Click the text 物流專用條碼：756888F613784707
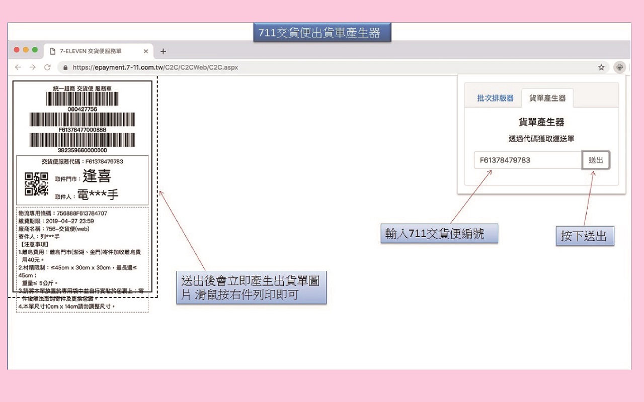The image size is (644, 402). 63,214
